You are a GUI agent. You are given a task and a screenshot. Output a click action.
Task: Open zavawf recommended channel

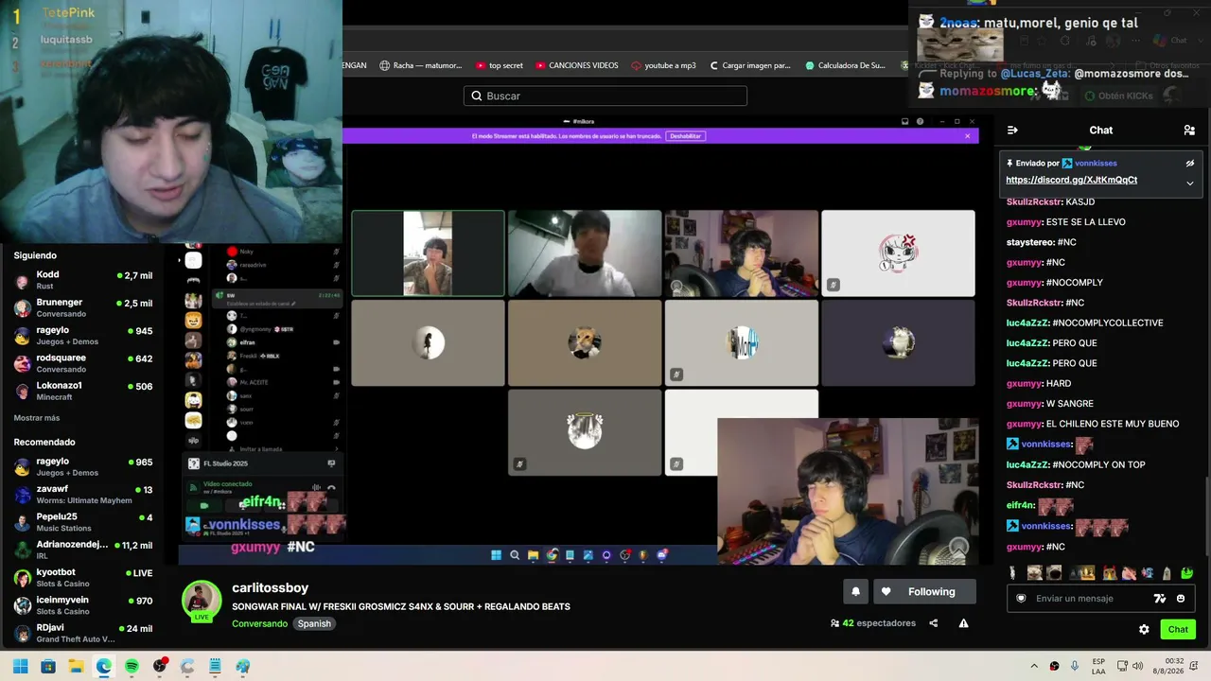(83, 495)
